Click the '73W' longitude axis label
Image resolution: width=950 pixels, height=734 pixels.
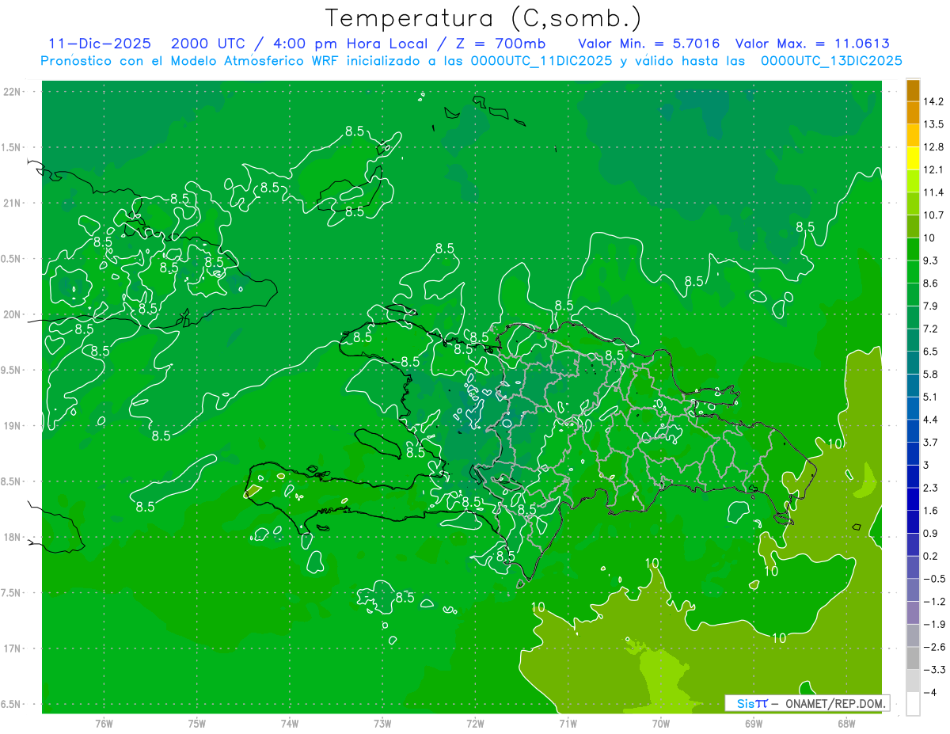[382, 723]
